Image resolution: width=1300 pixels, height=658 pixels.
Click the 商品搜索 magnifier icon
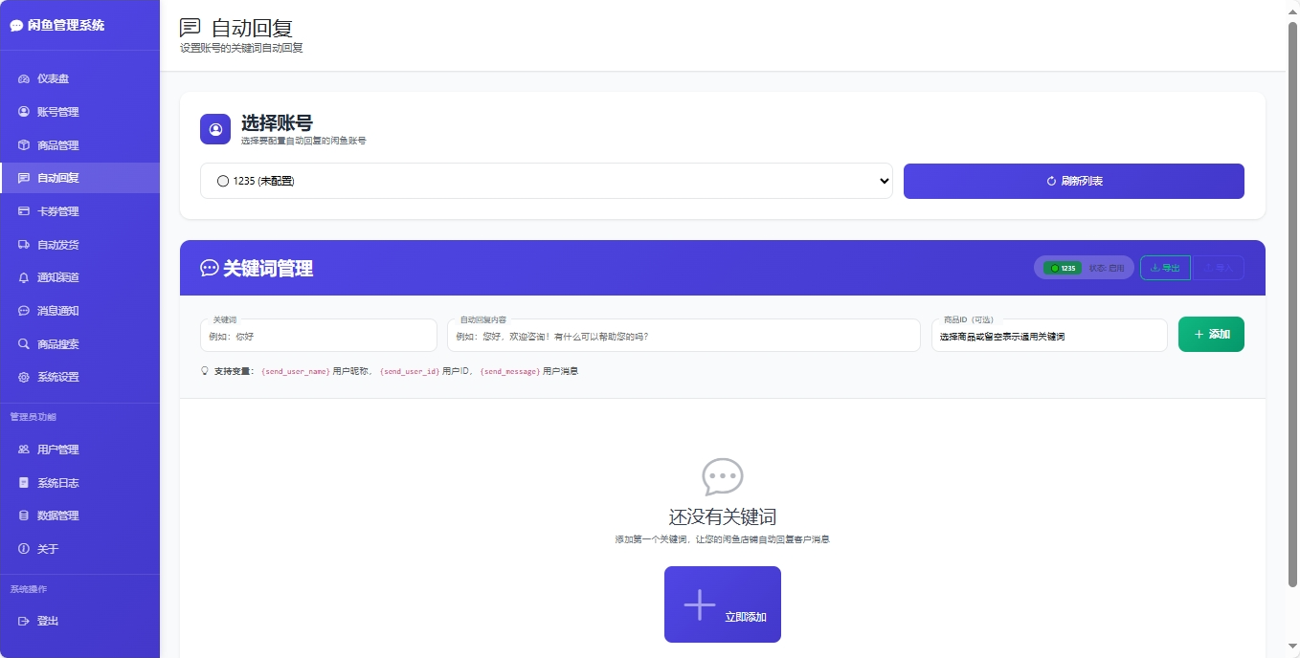tap(24, 344)
